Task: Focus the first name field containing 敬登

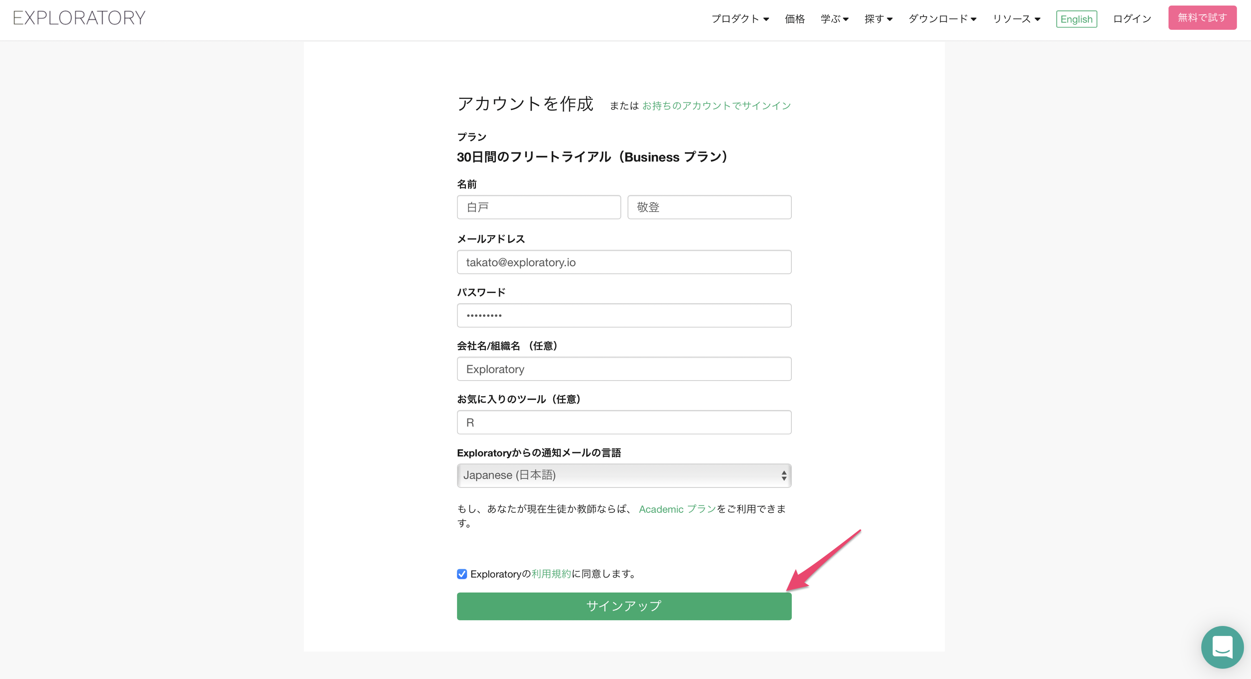Action: 709,207
